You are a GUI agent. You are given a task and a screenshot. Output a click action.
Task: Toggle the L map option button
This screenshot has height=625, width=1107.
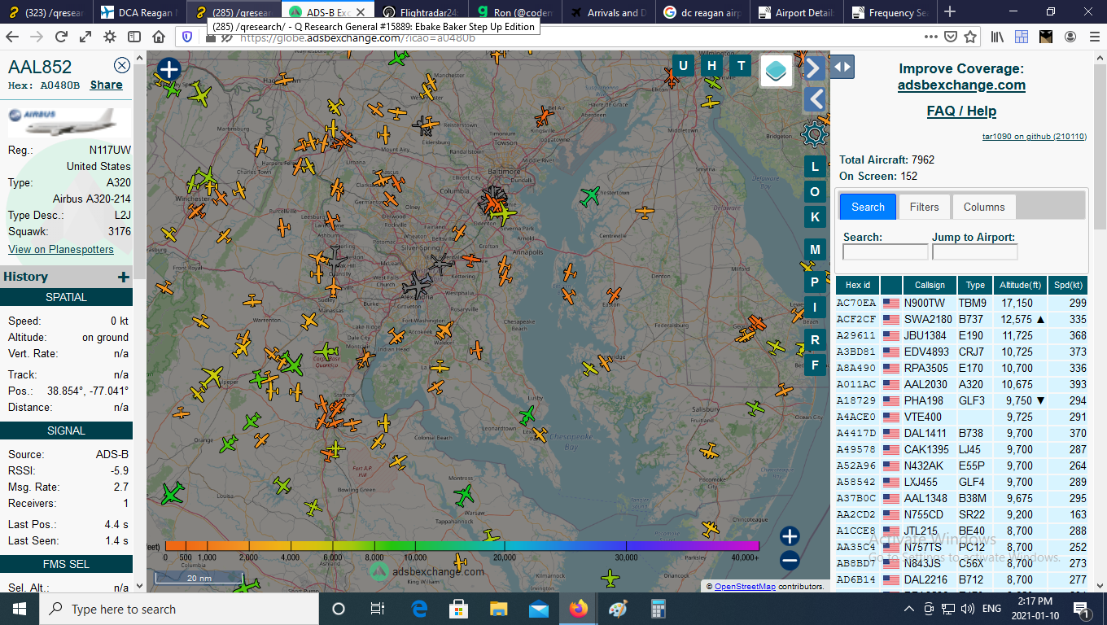click(815, 167)
